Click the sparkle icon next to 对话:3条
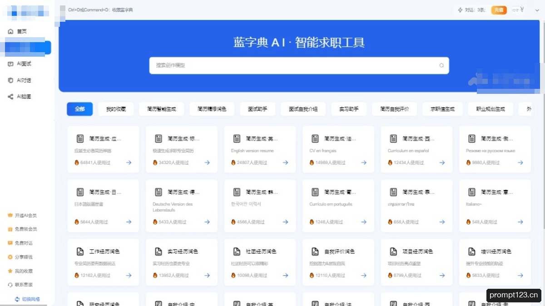The width and height of the screenshot is (545, 306). point(460,10)
